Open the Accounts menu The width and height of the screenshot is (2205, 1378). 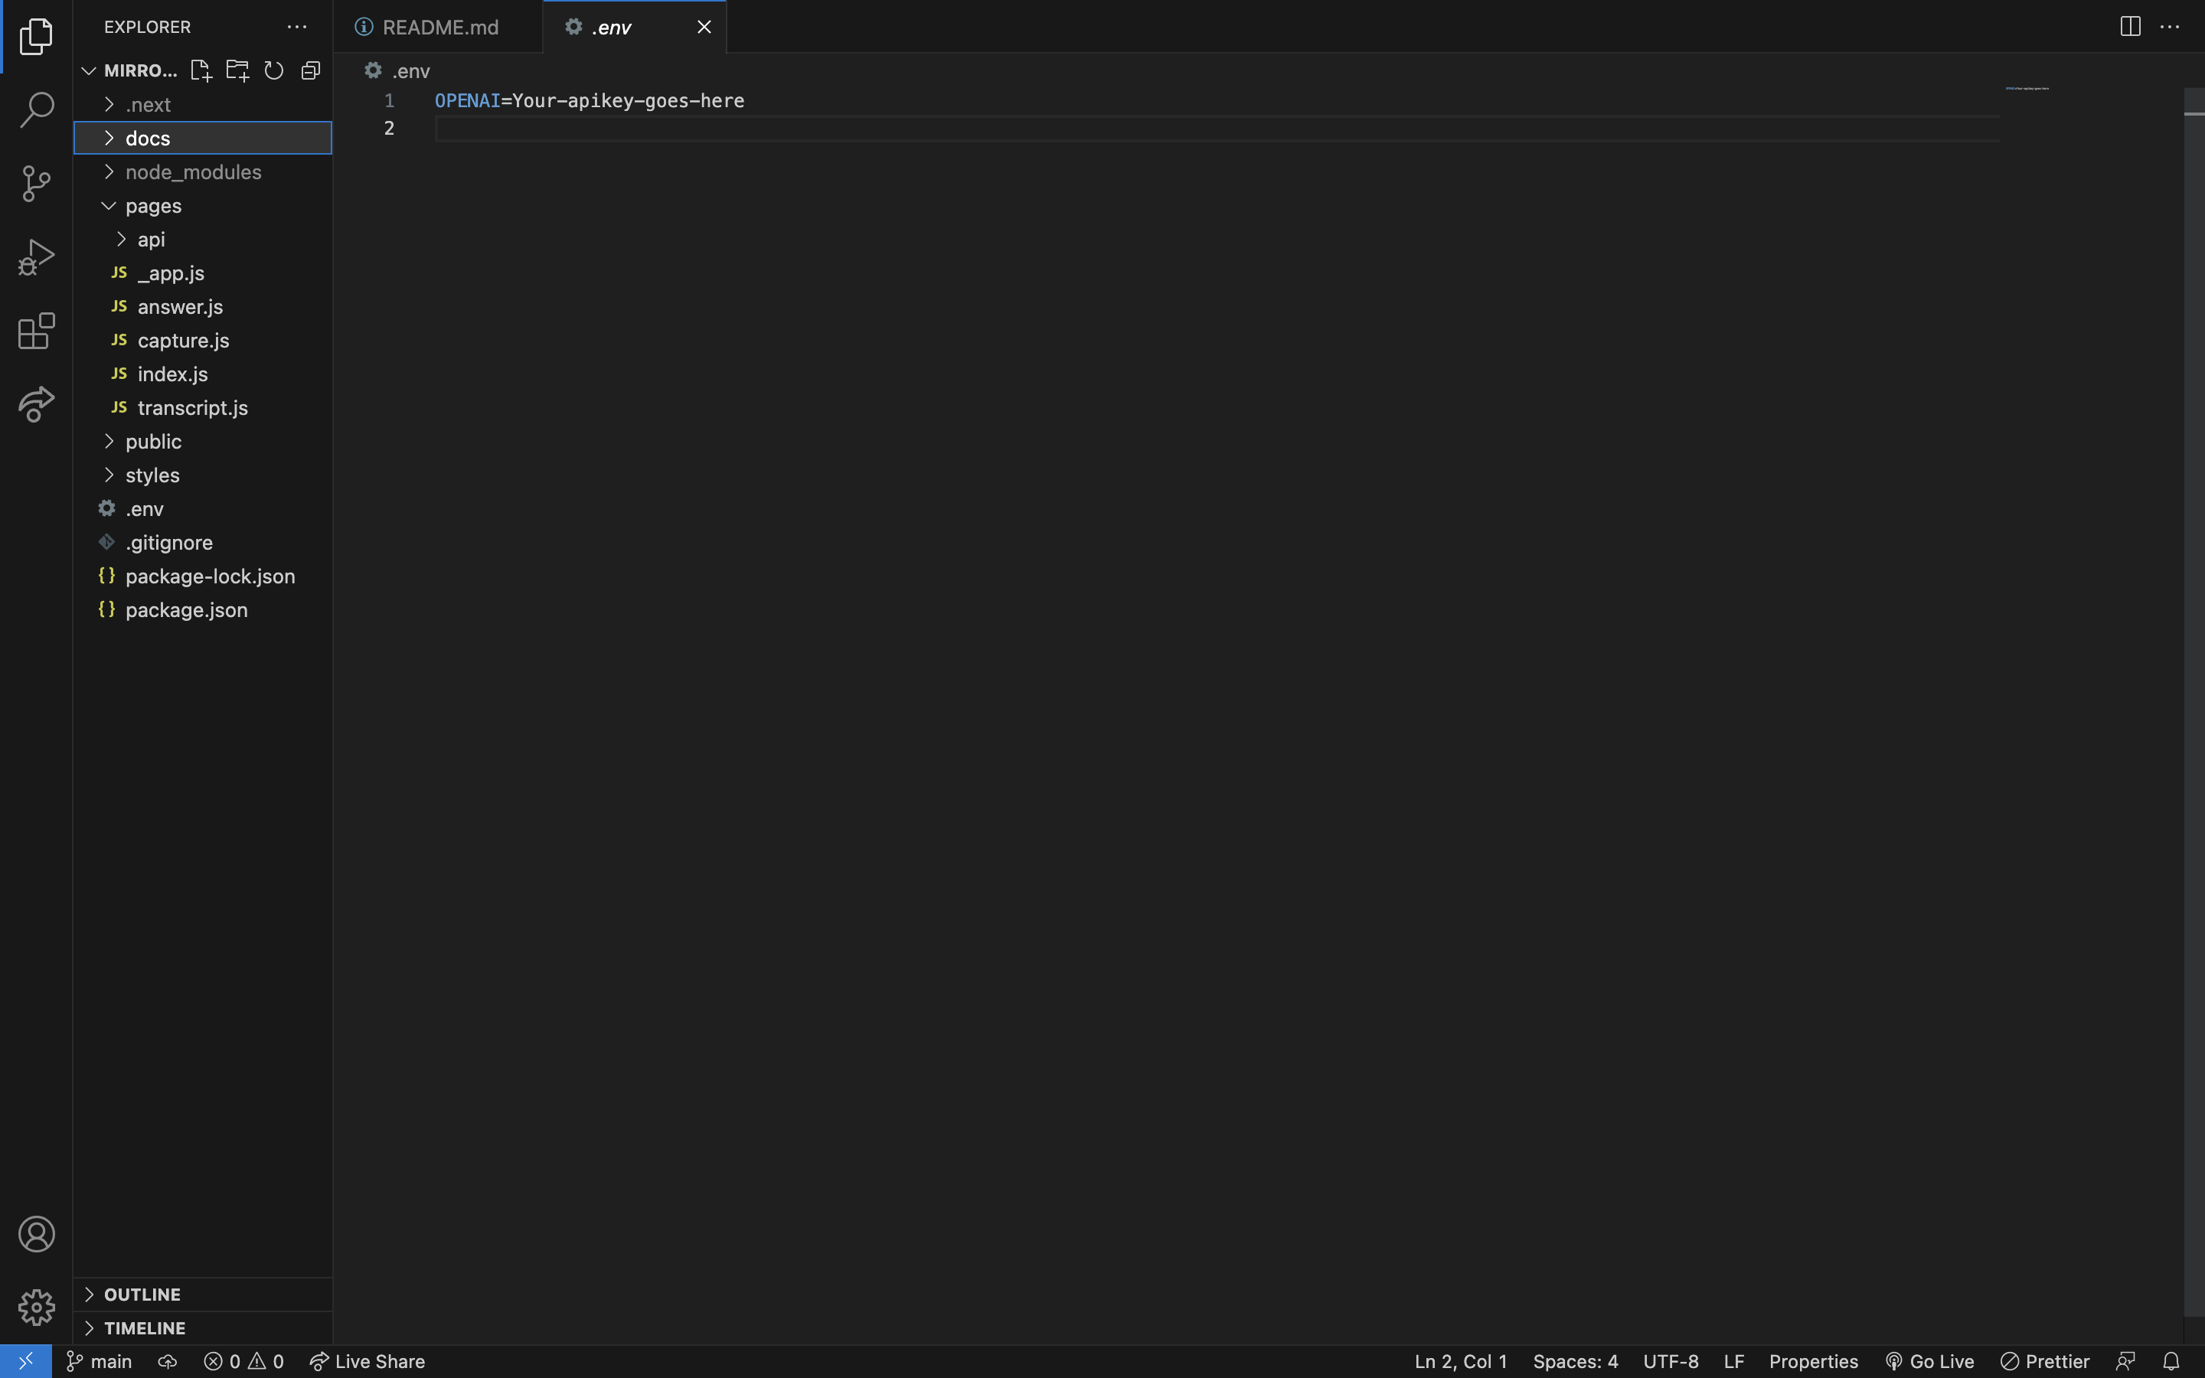click(x=38, y=1233)
